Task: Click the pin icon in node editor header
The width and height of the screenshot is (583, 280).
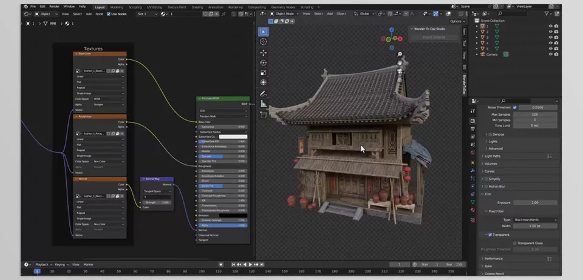Action: (223, 14)
